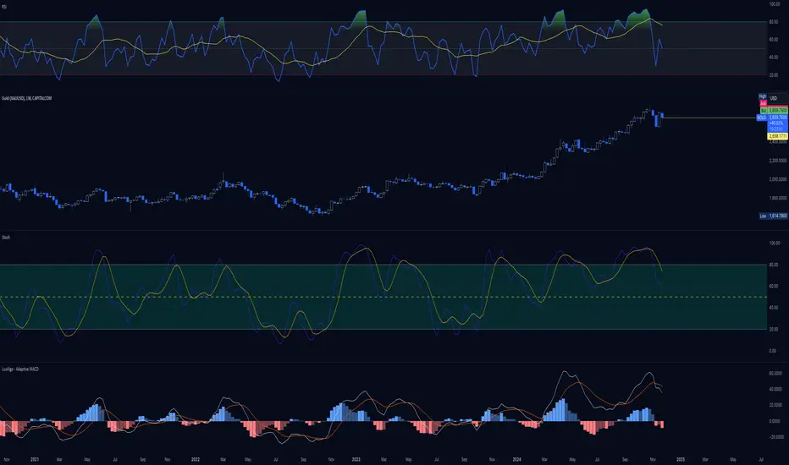
Task: Click the High price label
Action: point(763,96)
